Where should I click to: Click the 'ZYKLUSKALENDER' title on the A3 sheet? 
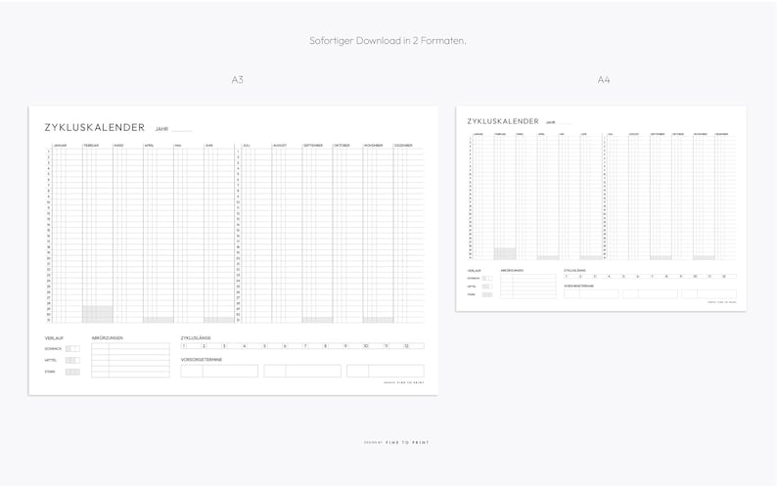click(95, 127)
